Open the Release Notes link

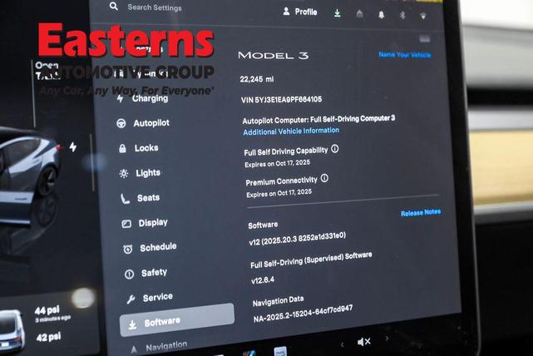click(x=421, y=213)
